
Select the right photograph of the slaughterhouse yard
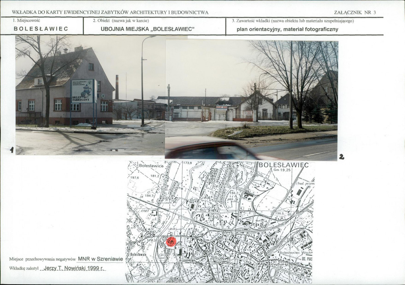point(251,99)
